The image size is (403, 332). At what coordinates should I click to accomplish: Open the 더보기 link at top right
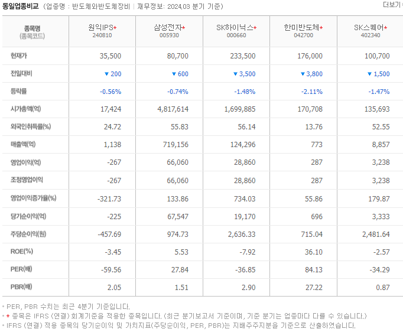(x=393, y=5)
